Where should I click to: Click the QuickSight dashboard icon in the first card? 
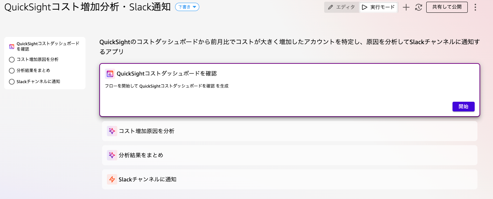click(110, 74)
